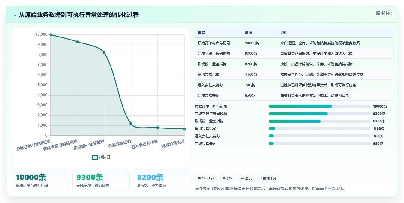Click the chart point for 原始订单与库存记录
The height and width of the screenshot is (203, 404).
[x=51, y=35]
